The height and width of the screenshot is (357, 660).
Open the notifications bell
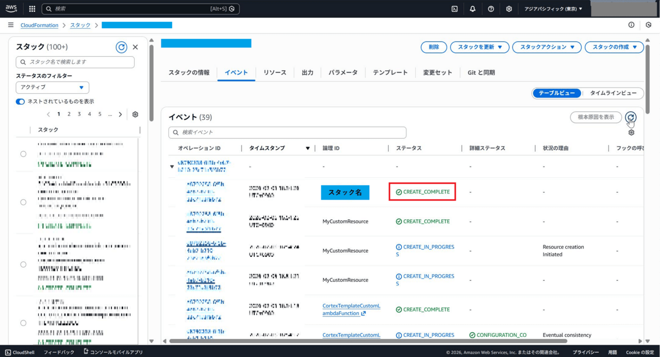click(x=472, y=9)
